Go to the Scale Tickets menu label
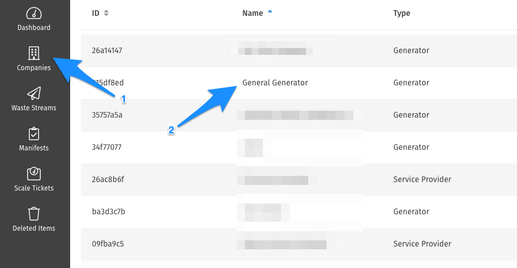This screenshot has width=517, height=268. click(x=33, y=188)
